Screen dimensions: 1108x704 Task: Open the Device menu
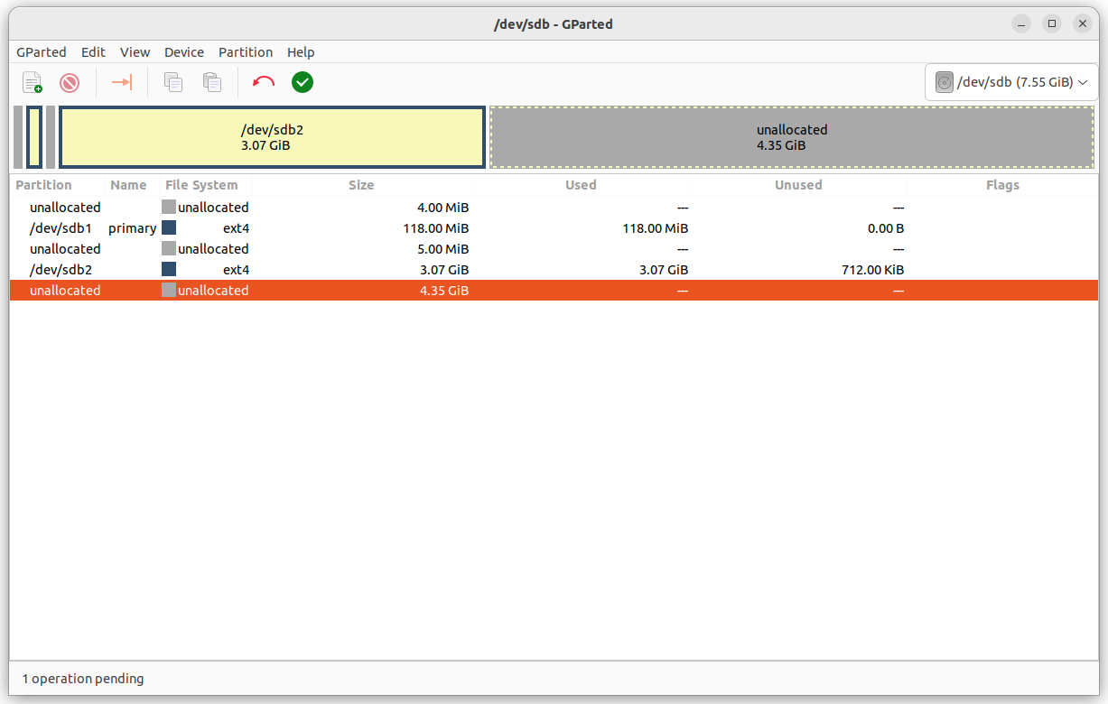(x=183, y=52)
